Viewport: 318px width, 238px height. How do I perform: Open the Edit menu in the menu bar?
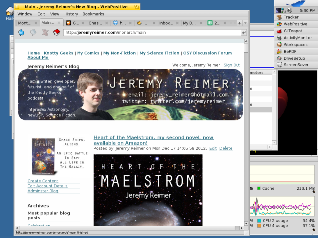[41, 14]
